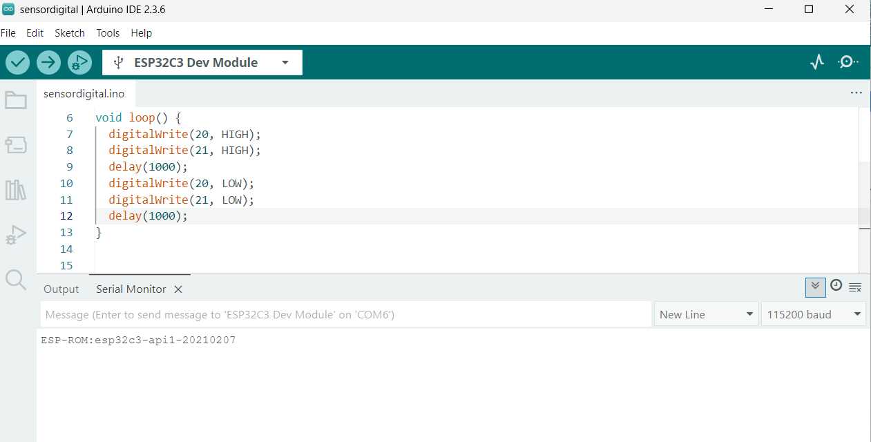Viewport: 871px width, 442px height.
Task: Open the Search panel in sidebar
Action: coord(16,280)
